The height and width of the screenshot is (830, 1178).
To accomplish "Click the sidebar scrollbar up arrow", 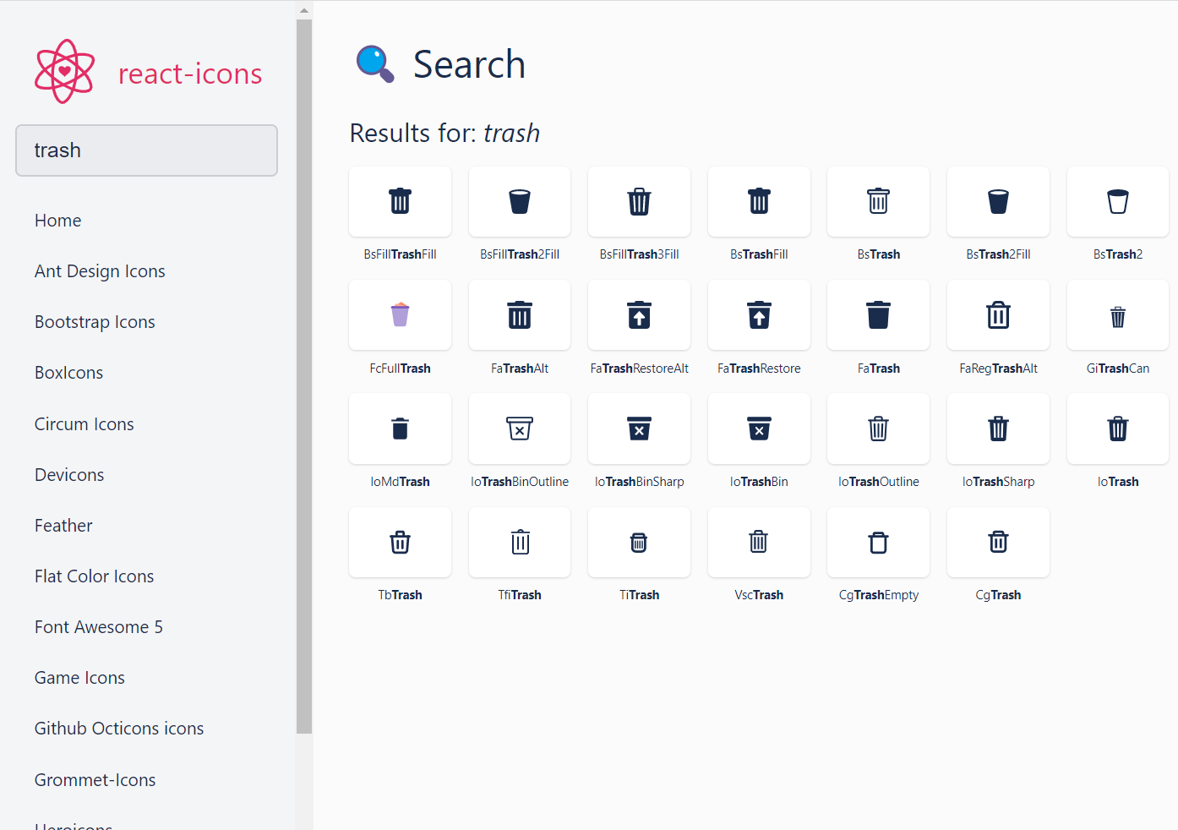I will point(304,11).
